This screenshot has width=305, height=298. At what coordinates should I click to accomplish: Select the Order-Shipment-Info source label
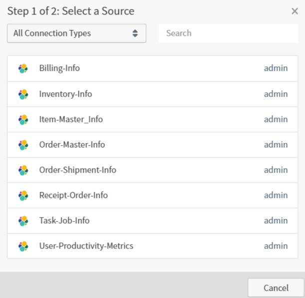[x=77, y=170]
